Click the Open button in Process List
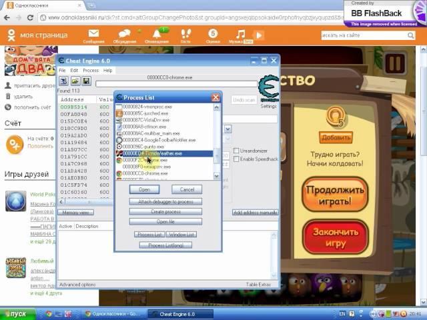427x320 pixels. (x=144, y=189)
